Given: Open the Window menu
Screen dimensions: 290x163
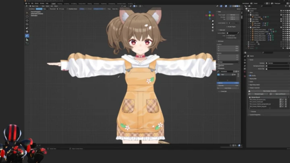Looking at the screenshot, I should pos(42,3).
